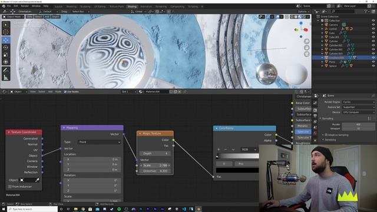Click the outliner filter funnel icon
This screenshot has height=212, width=377.
point(366,11)
